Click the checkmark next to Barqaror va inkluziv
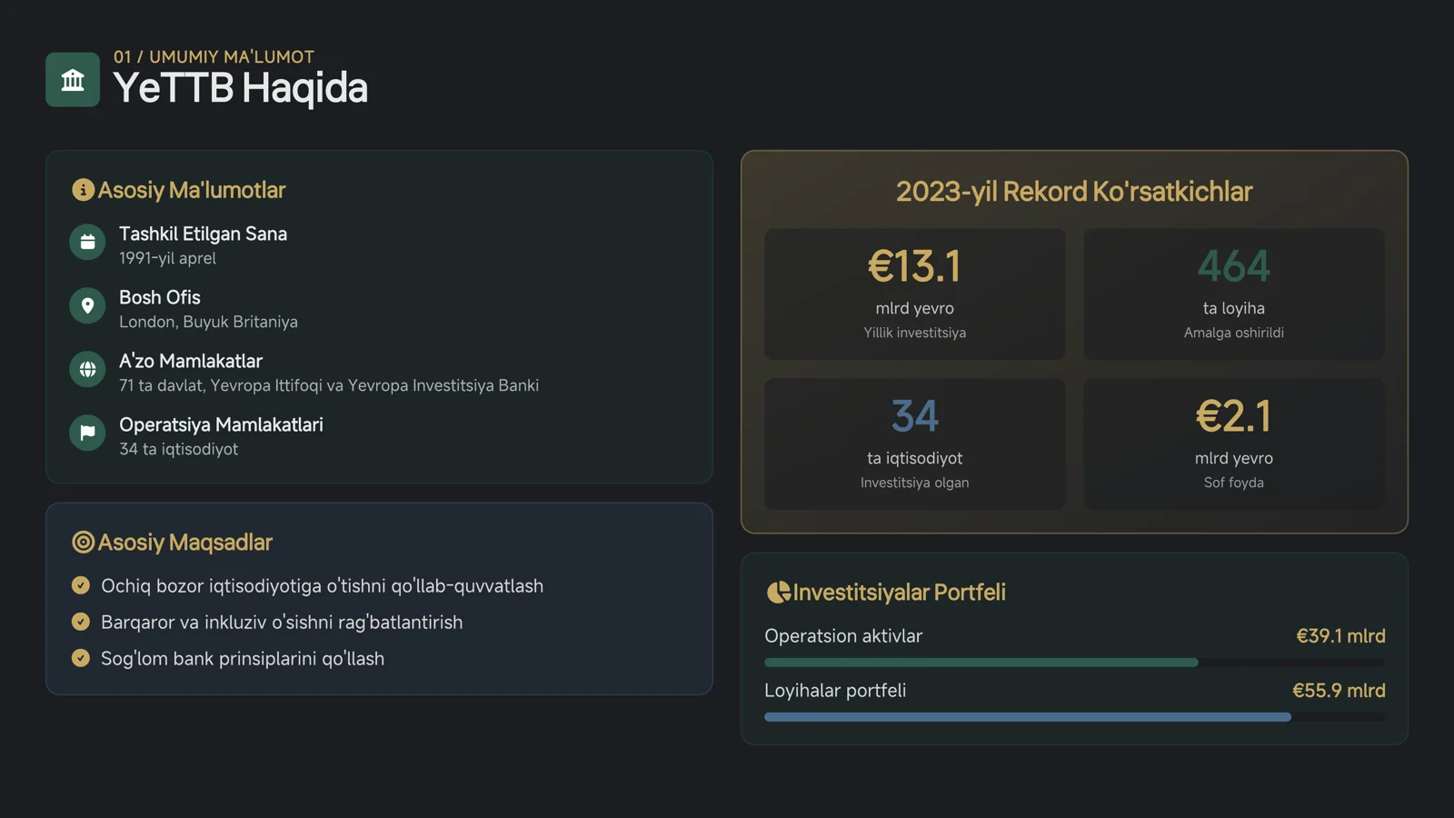This screenshot has width=1454, height=818. 81,622
